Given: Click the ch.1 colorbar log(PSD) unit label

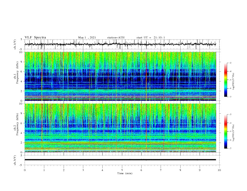Looking at the screenshot, I should point(234,81).
